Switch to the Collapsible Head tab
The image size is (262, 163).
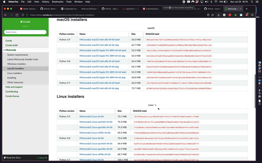pos(69,9)
